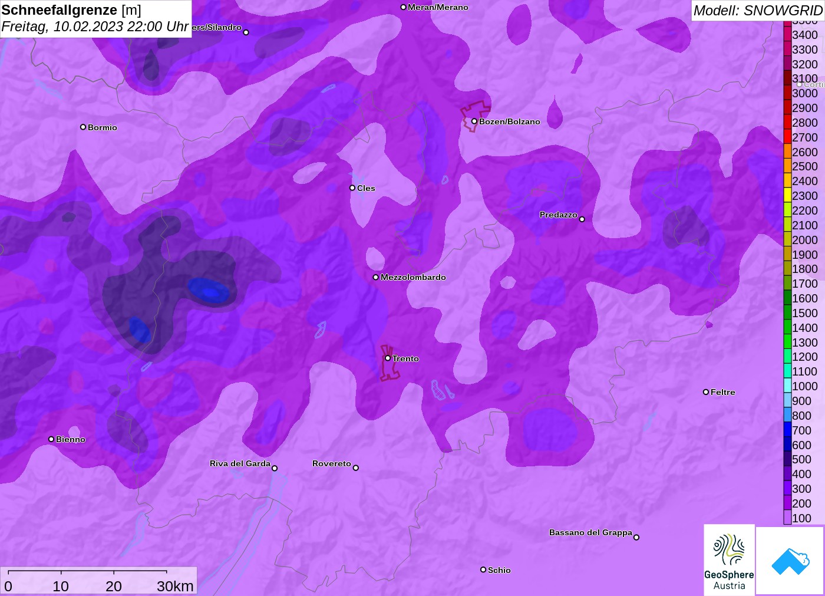
Task: Click the Bozen/Bolzano label
Action: (509, 121)
